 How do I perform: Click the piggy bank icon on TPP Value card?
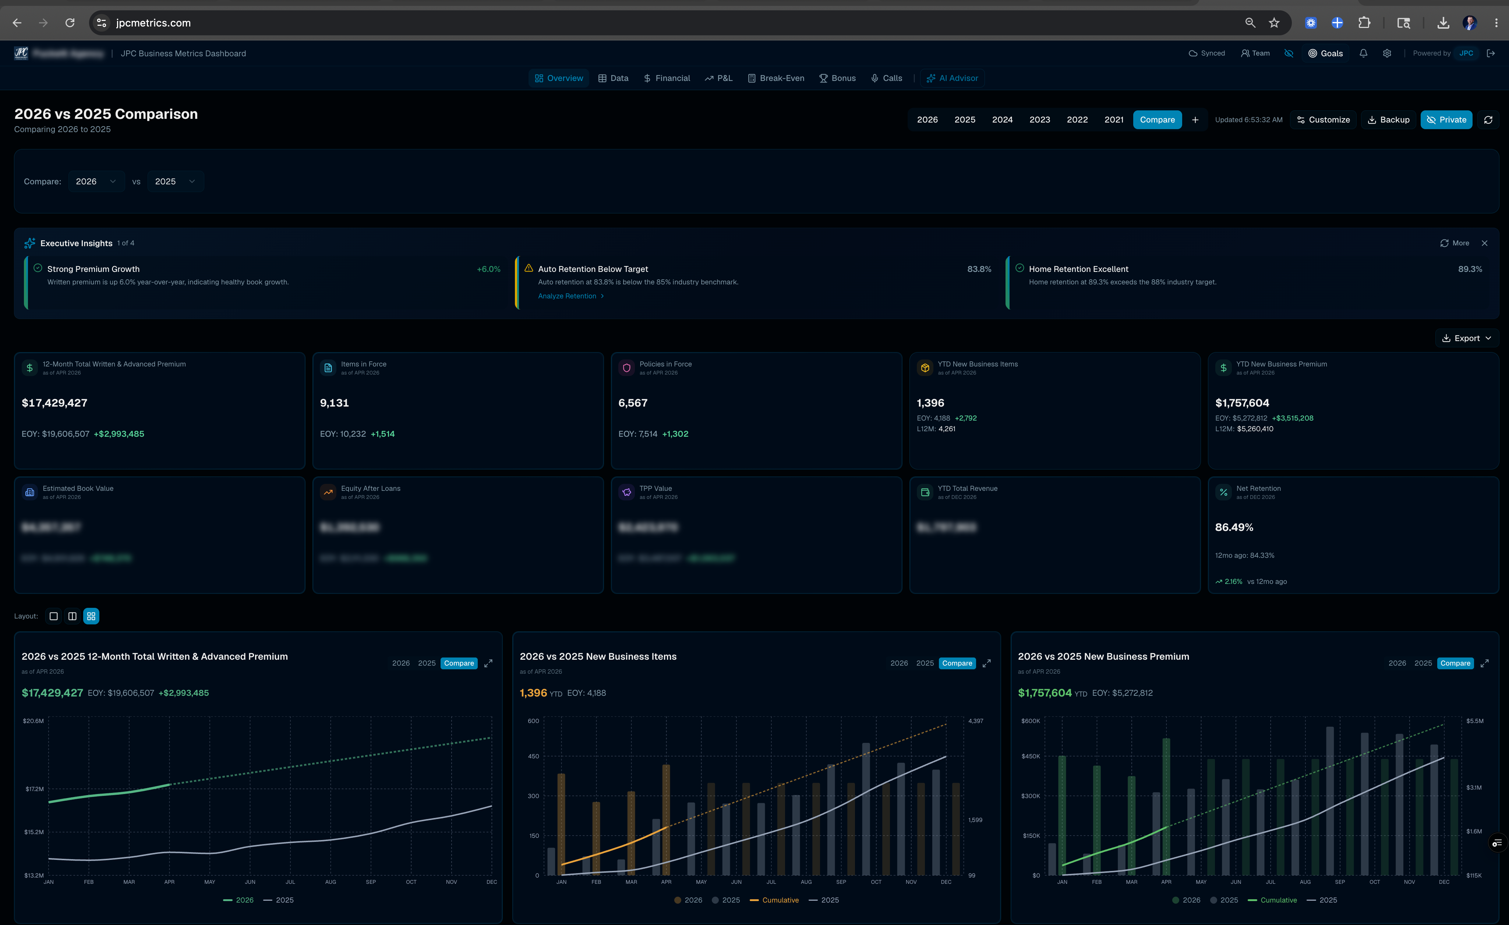pos(626,492)
